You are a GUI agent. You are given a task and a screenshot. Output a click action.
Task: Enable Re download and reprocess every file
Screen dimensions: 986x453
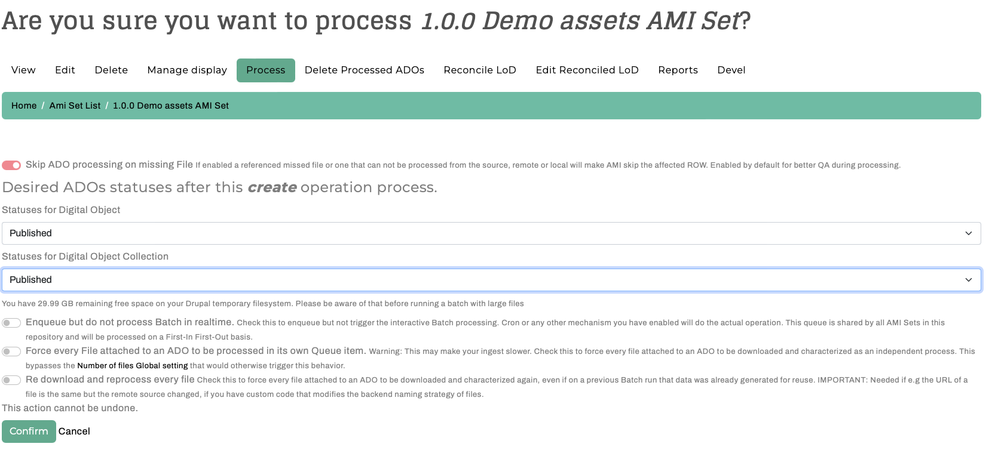click(x=11, y=380)
